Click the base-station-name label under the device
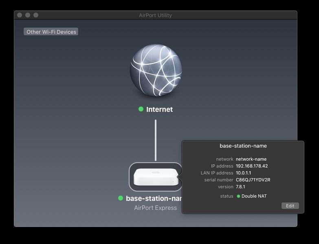Screen dimensions: 319x244 coord(154,198)
